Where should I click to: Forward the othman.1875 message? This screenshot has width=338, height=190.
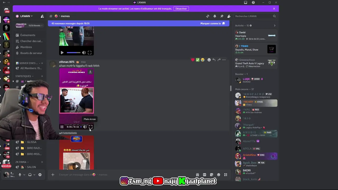219,60
